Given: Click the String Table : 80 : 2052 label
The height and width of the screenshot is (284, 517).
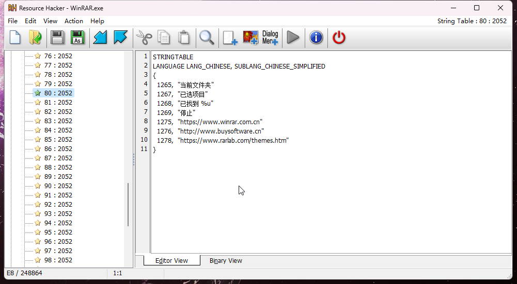Looking at the screenshot, I should point(472,21).
